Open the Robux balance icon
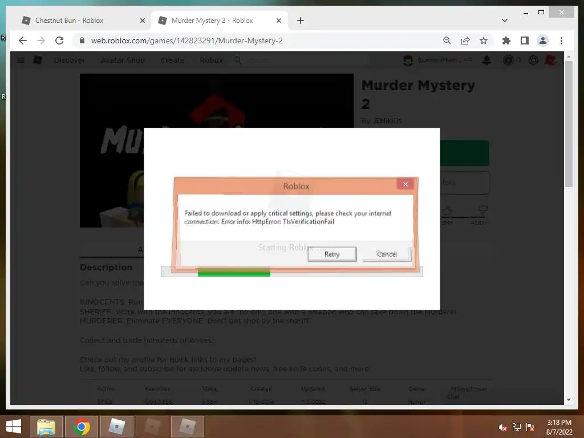 click(x=508, y=60)
